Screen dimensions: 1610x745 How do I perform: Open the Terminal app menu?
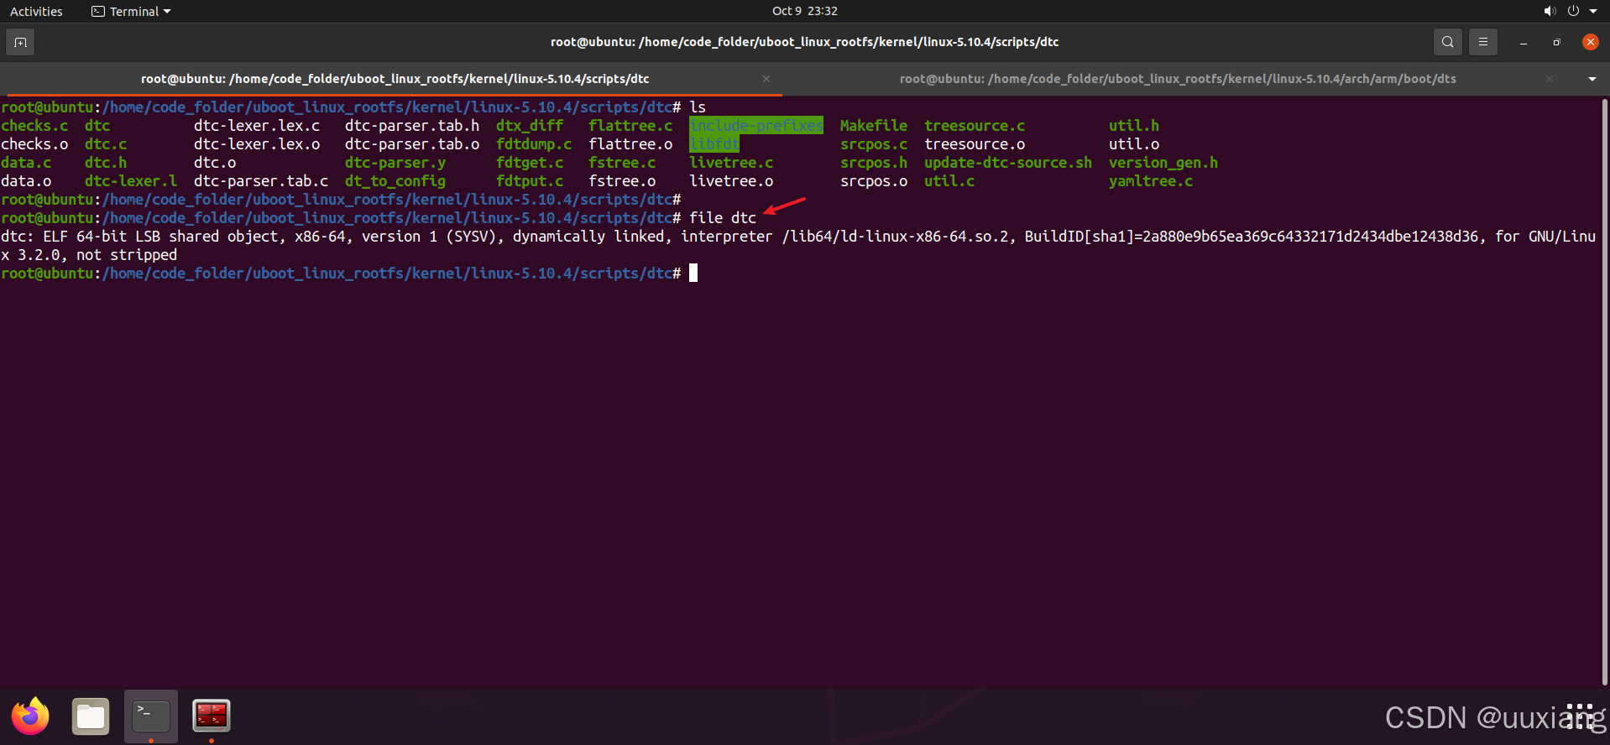point(131,11)
